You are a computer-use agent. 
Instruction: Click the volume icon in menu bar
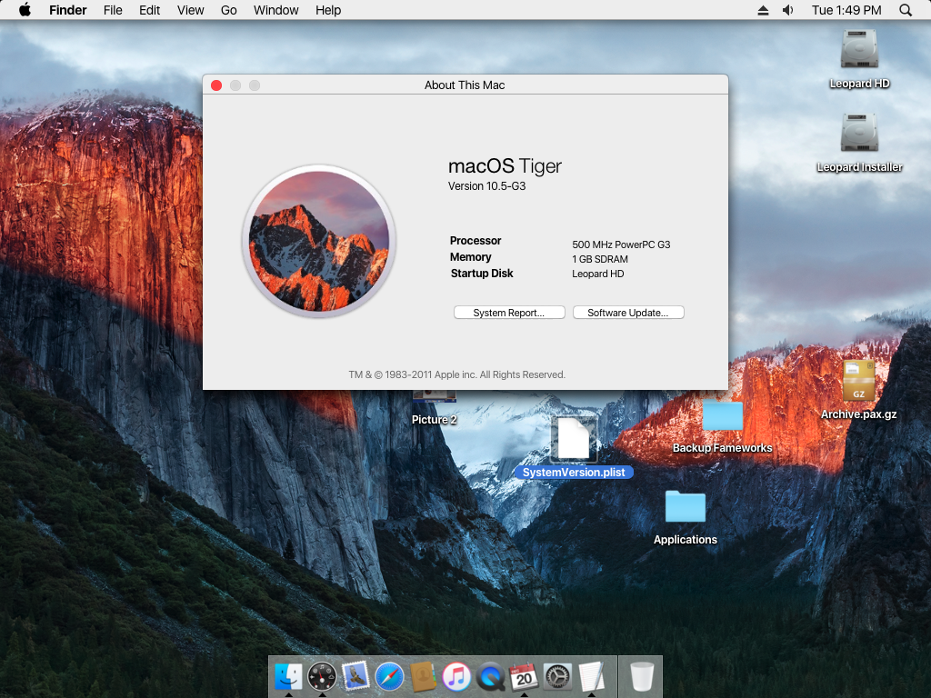pos(788,10)
